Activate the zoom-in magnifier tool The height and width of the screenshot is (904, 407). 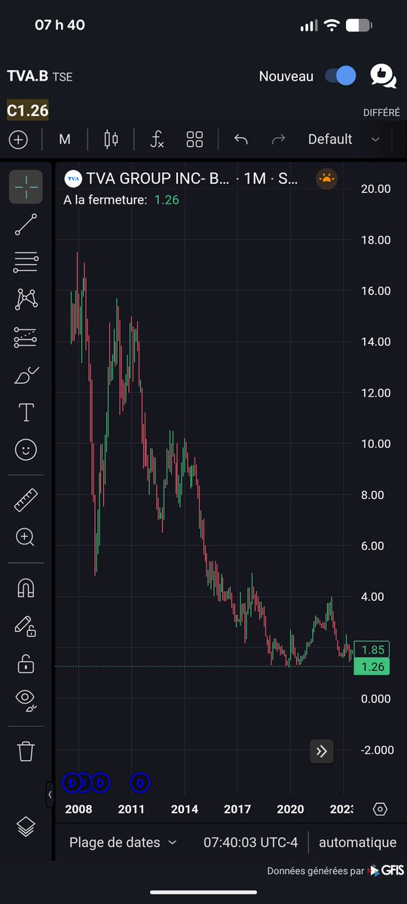click(26, 538)
